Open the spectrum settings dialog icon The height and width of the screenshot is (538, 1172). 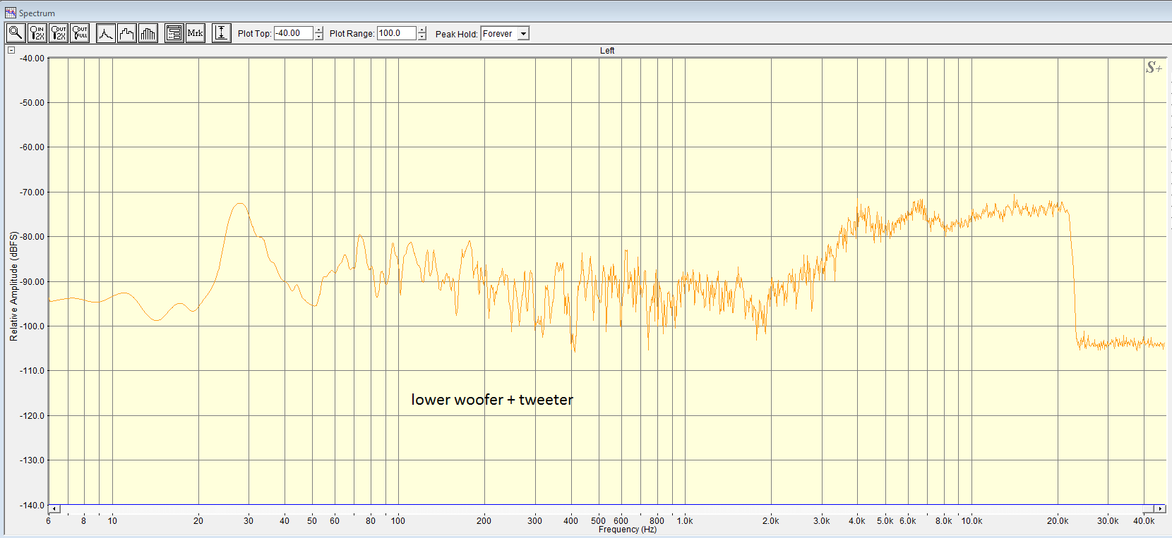174,33
